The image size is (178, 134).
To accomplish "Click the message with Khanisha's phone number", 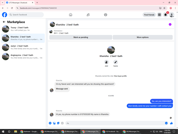I will (82, 114).
